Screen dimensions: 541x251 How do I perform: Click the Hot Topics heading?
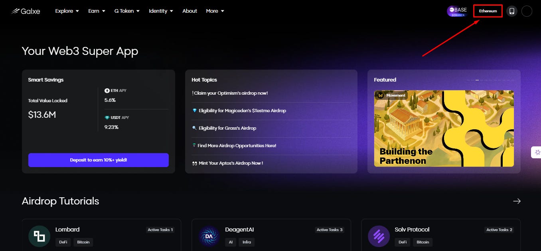(x=204, y=80)
